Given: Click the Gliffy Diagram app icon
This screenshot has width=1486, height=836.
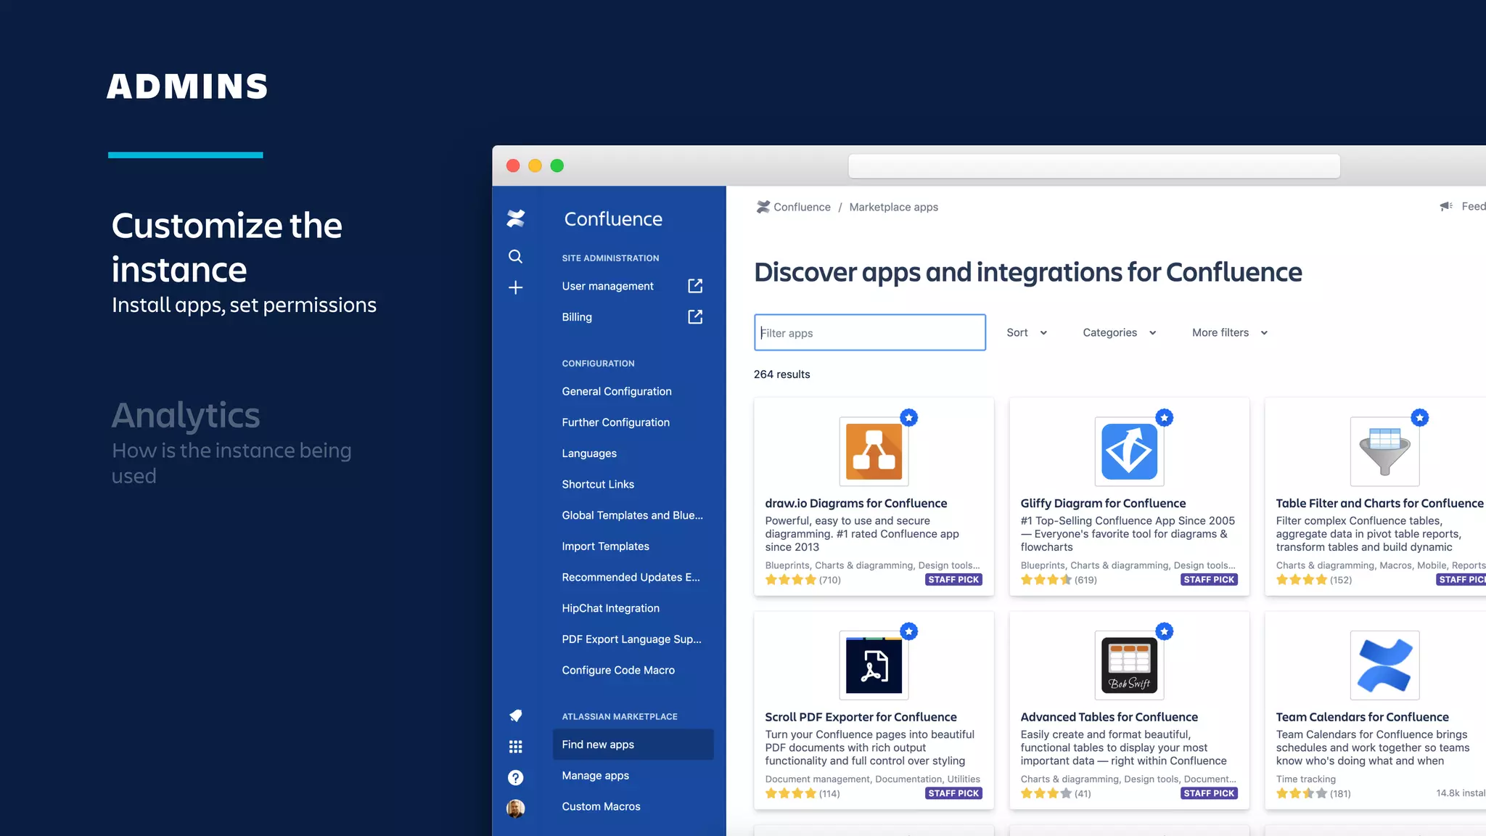Looking at the screenshot, I should pos(1129,451).
